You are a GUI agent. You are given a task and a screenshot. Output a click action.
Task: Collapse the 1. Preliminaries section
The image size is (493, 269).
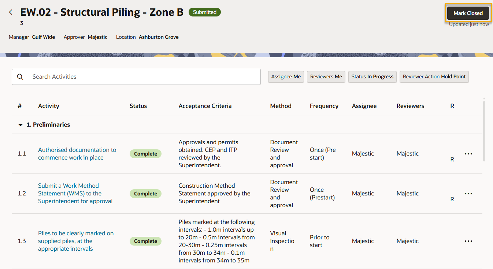(21, 125)
